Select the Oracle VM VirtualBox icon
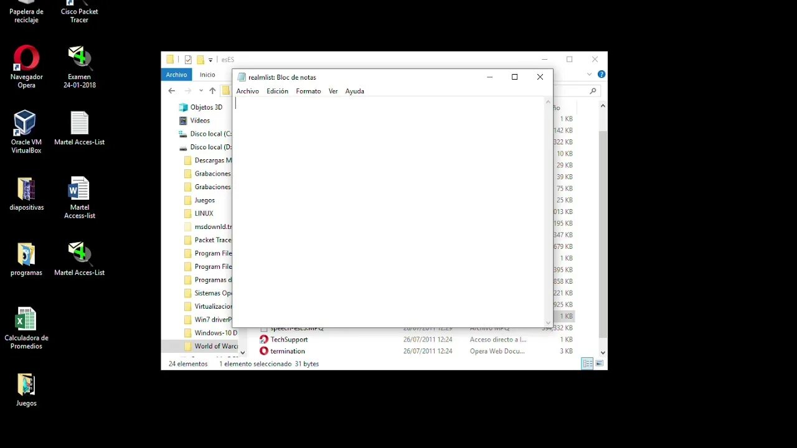The image size is (797, 448). pyautogui.click(x=26, y=132)
